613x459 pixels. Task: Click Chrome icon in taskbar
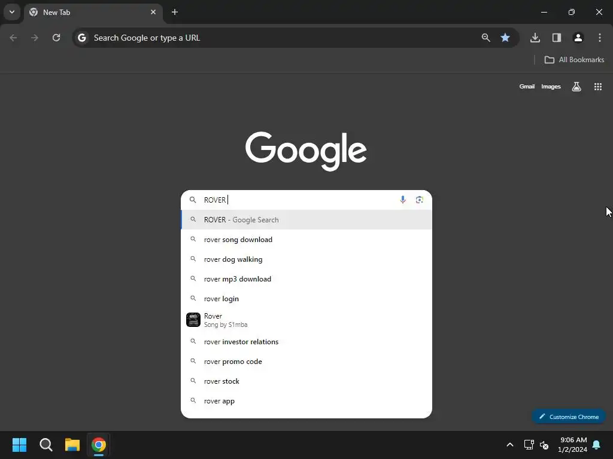coord(99,445)
